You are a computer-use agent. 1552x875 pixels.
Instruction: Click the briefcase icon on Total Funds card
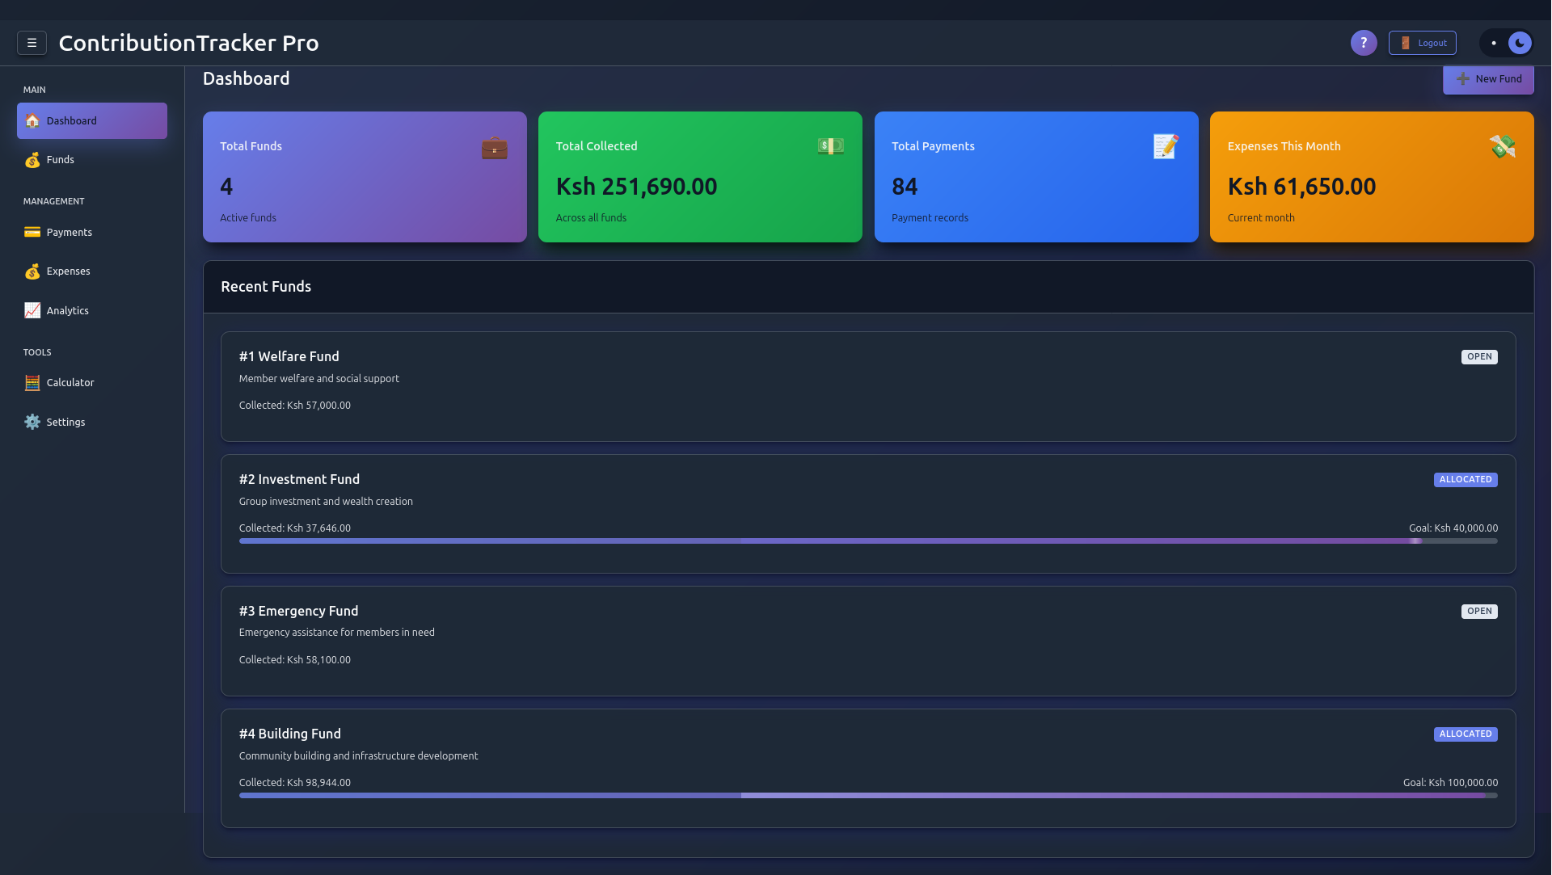(x=494, y=147)
